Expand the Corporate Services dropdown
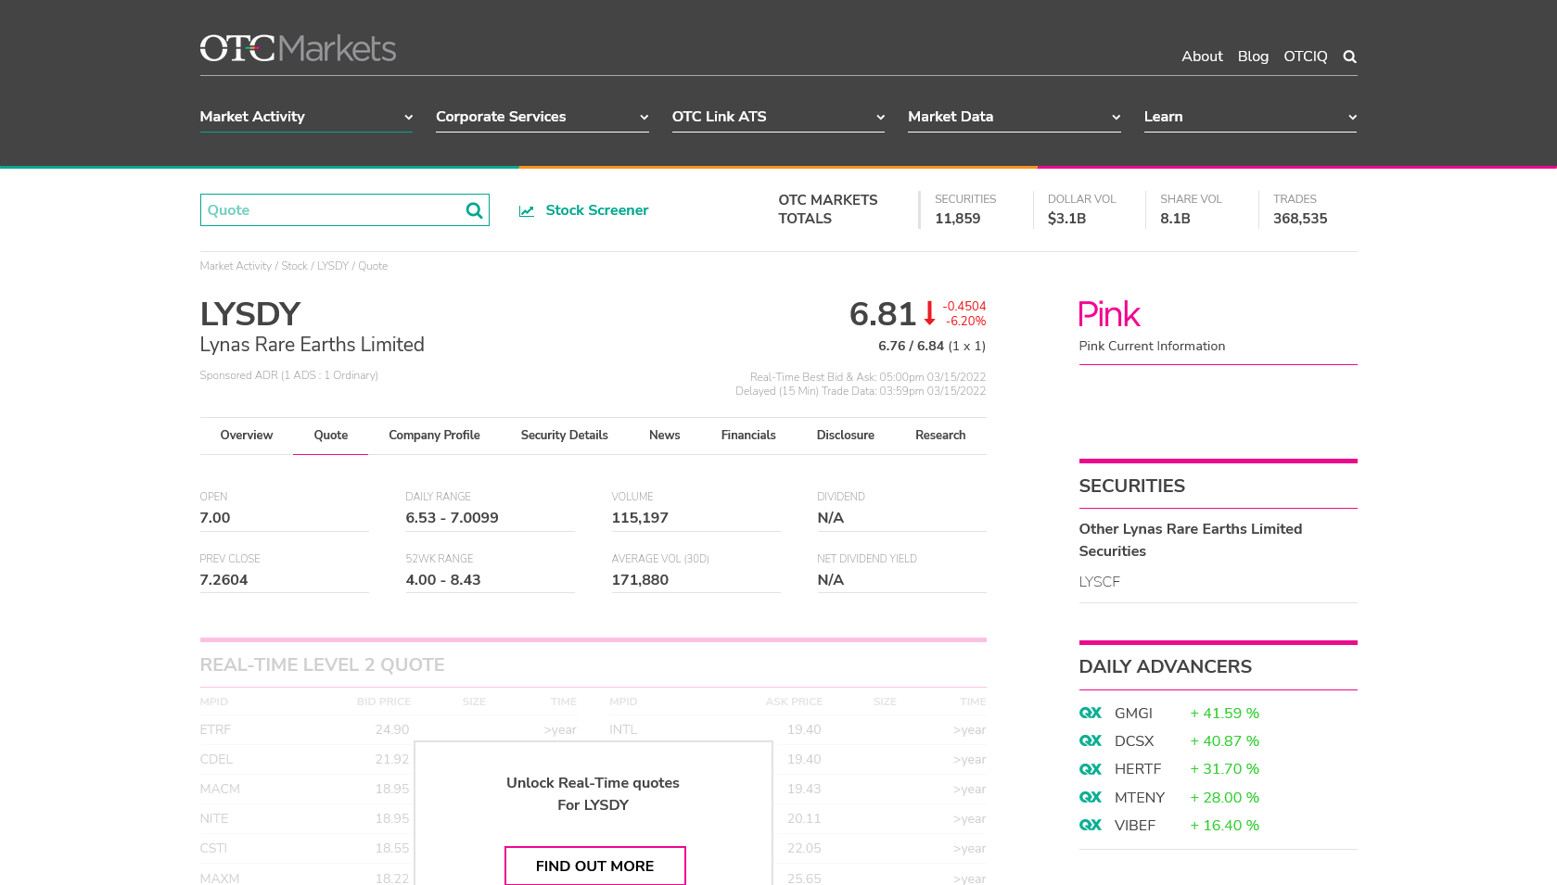The width and height of the screenshot is (1557, 885). pos(542,117)
